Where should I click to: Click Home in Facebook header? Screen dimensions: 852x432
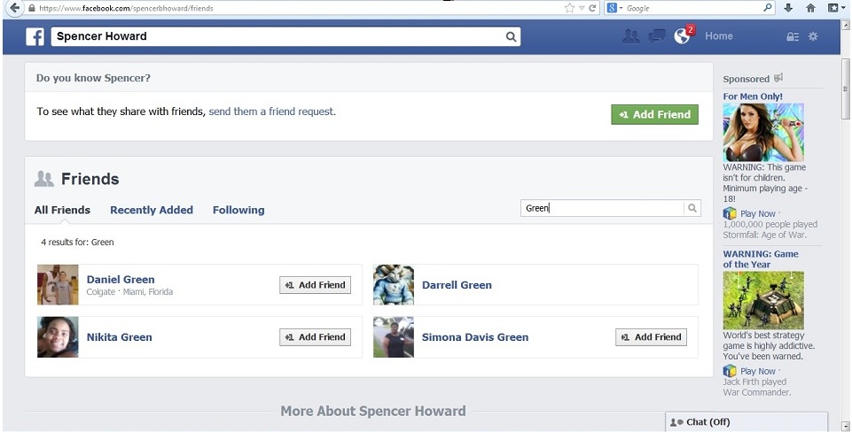(x=719, y=35)
